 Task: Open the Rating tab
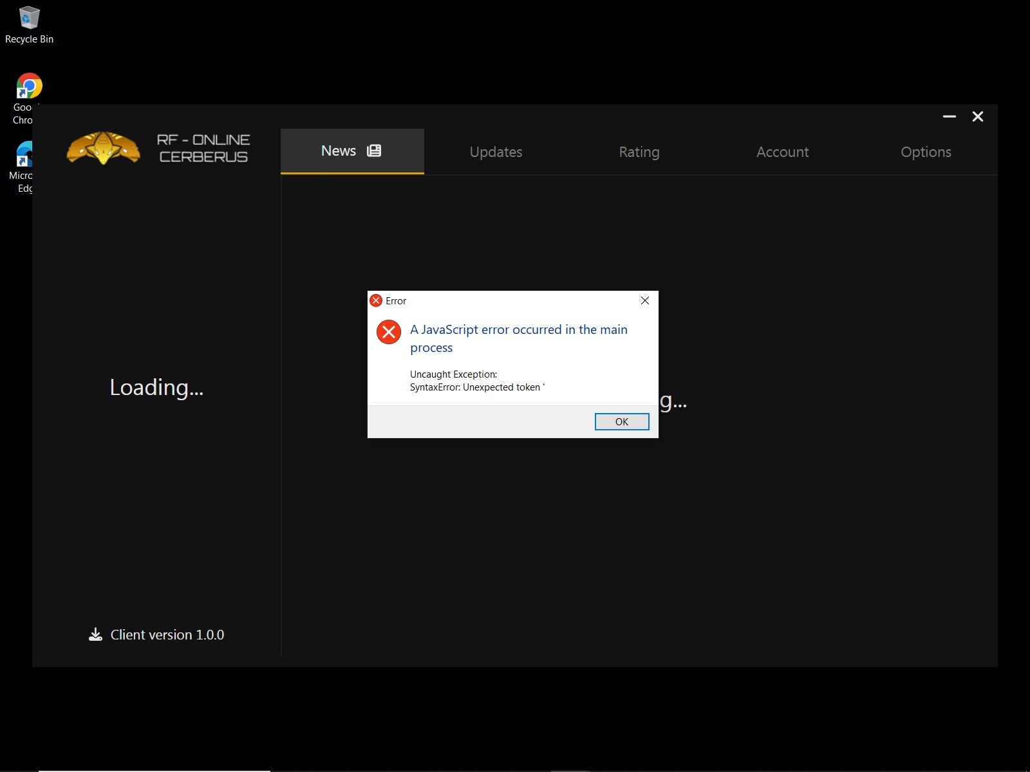[639, 152]
